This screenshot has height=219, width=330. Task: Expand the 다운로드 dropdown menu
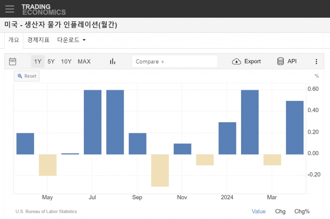[71, 40]
